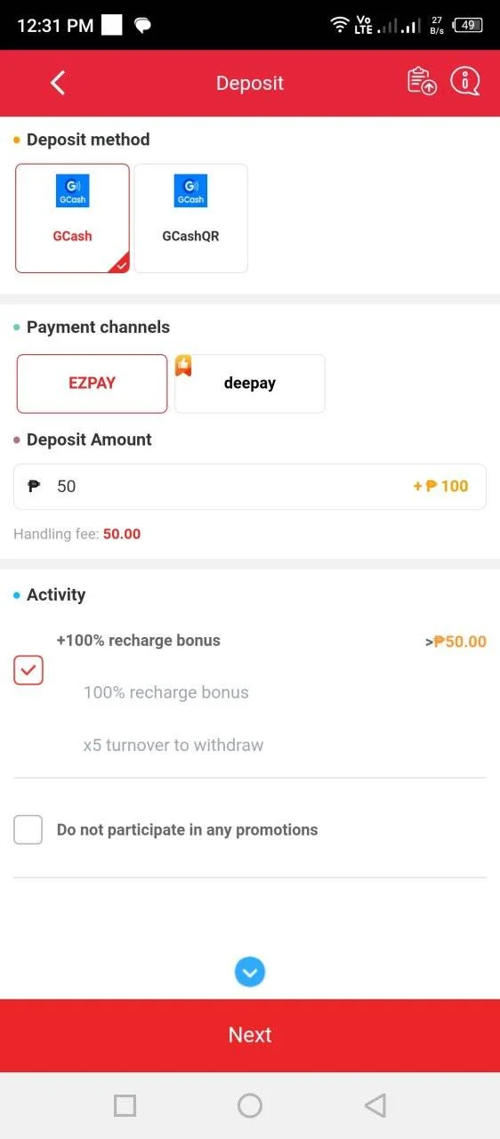500x1139 pixels.
Task: Tap Android back triangle icon
Action: click(x=375, y=1106)
